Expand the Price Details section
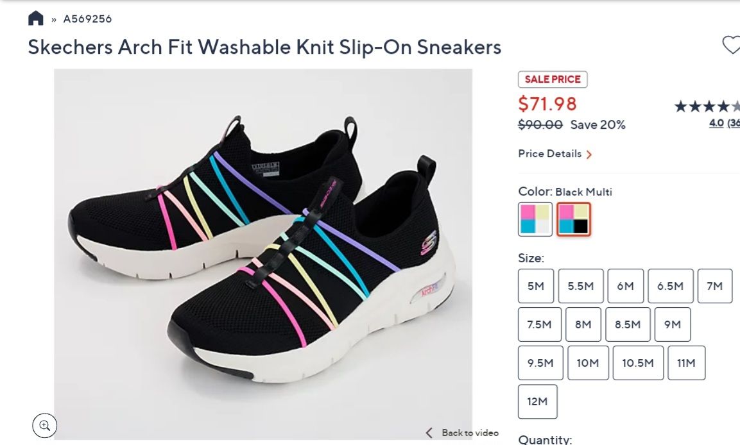 [x=553, y=154]
